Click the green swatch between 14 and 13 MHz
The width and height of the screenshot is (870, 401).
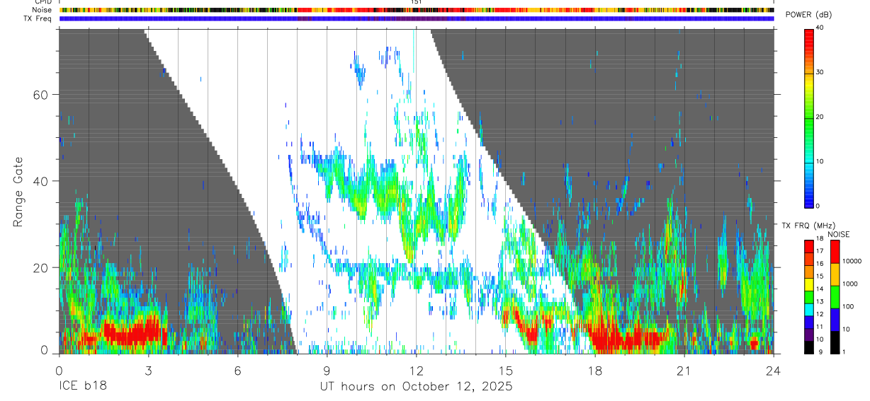tap(808, 296)
